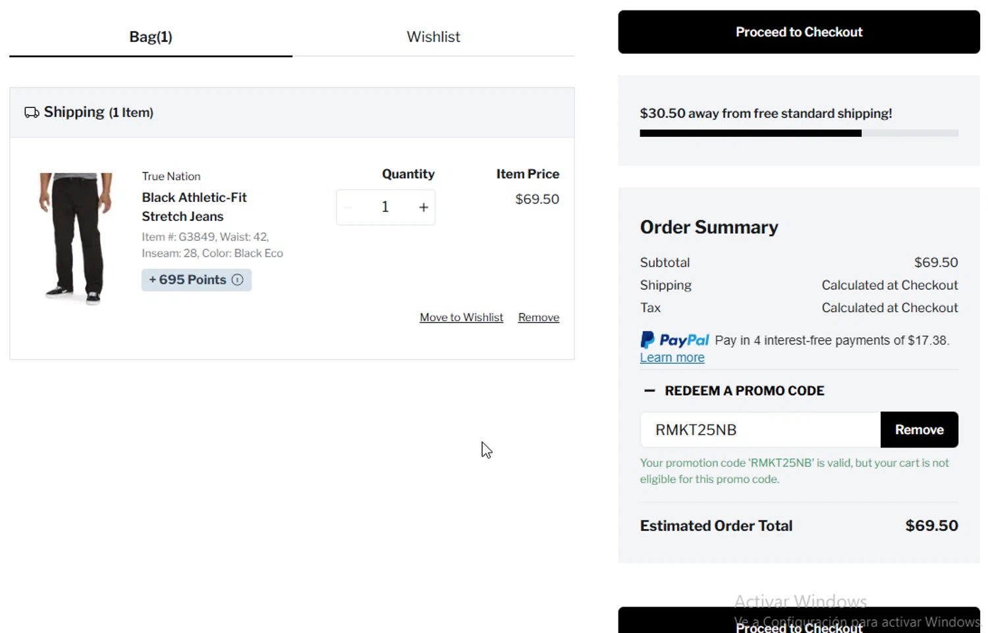The height and width of the screenshot is (633, 988).
Task: Decrease quantity with the minus button
Action: tap(348, 207)
